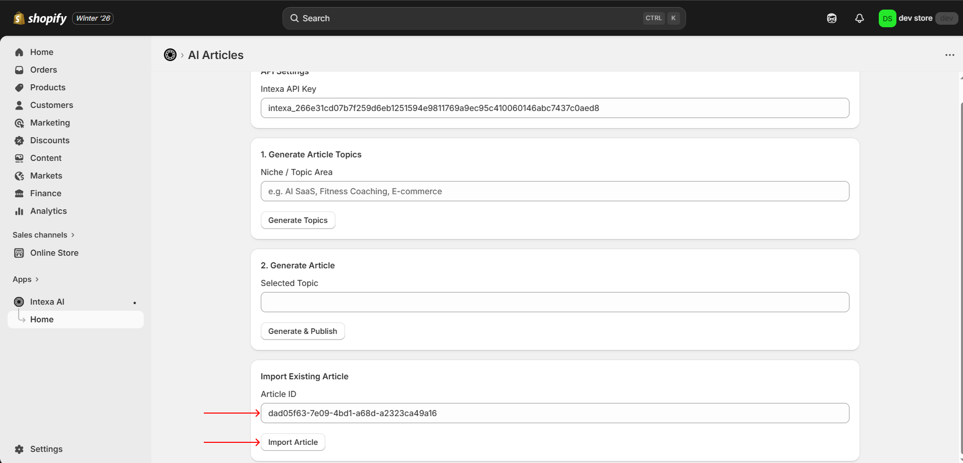963x463 pixels.
Task: Go to the Products section via tag icon
Action: [19, 87]
